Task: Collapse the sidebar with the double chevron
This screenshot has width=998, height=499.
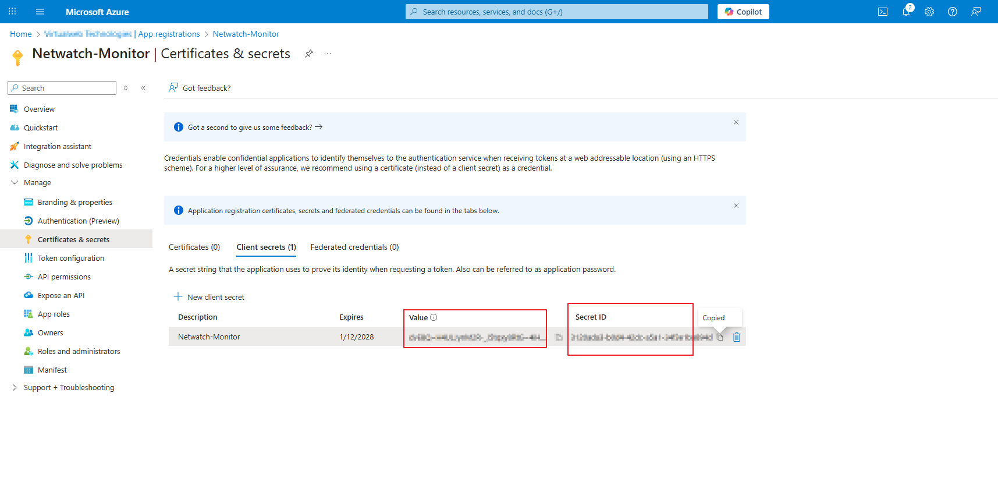Action: [x=143, y=88]
